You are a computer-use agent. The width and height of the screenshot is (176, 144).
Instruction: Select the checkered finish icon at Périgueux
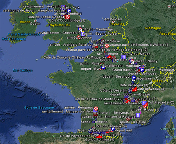click(96, 108)
